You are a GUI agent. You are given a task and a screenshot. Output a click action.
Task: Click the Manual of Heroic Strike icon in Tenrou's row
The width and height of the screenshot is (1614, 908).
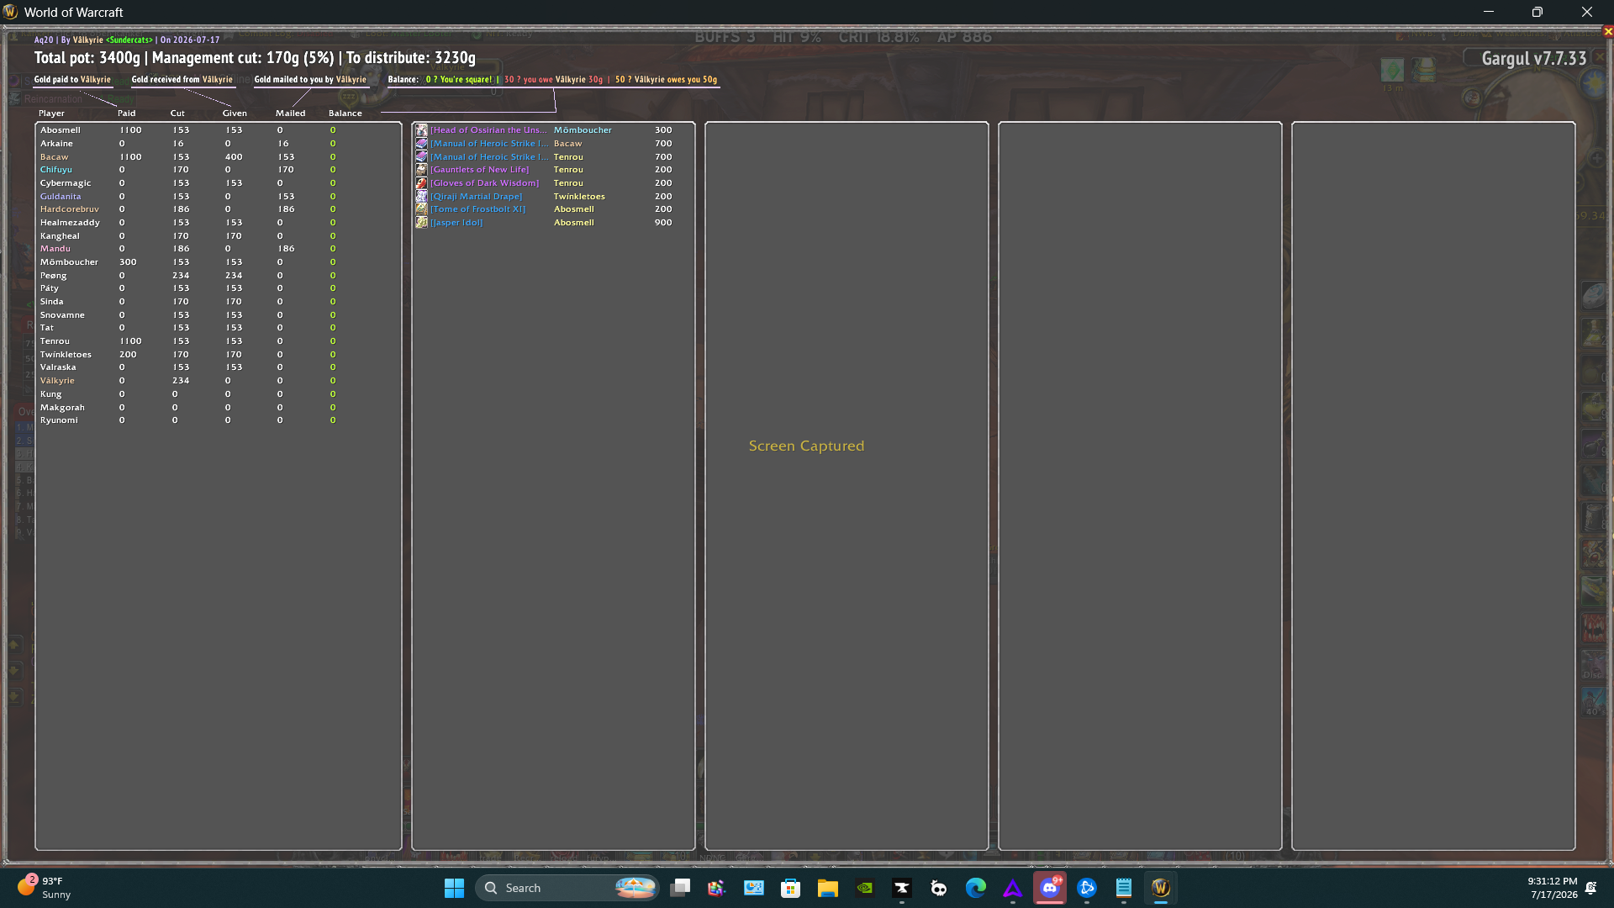point(421,156)
